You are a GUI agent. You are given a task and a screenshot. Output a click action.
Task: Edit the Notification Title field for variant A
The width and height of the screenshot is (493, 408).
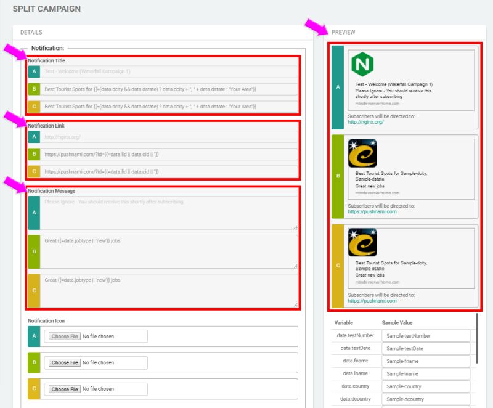point(166,71)
